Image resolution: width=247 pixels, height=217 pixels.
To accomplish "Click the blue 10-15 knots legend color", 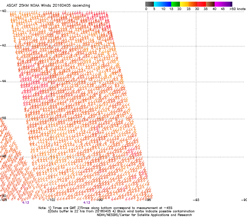I will tap(167, 4).
